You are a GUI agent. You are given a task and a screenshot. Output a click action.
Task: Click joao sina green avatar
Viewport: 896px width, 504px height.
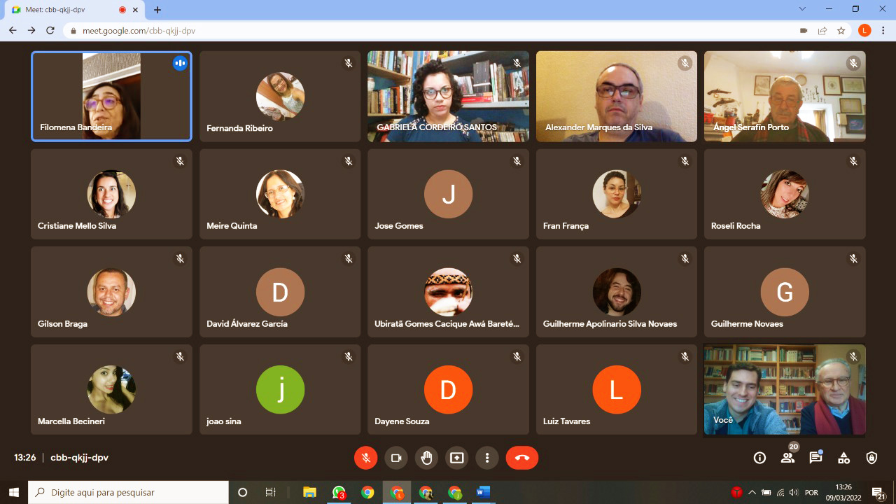(280, 390)
